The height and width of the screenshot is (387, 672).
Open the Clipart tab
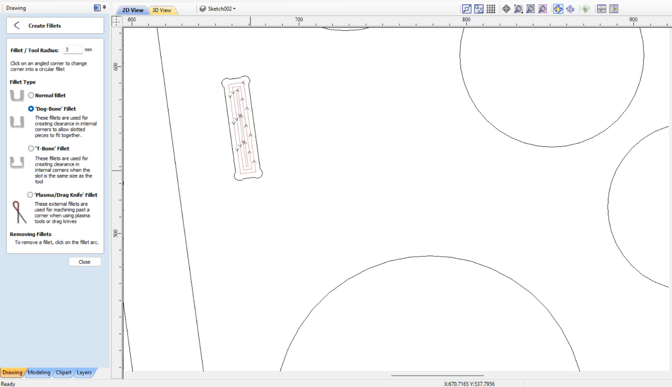[64, 372]
